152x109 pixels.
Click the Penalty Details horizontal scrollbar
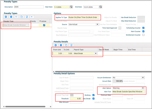(x=103, y=72)
